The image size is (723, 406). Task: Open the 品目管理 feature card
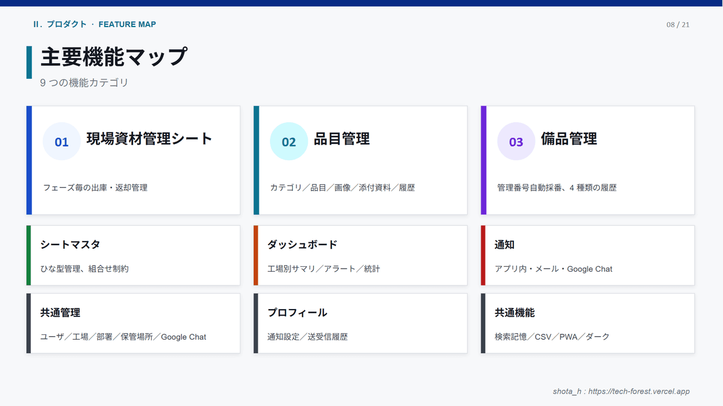coord(360,160)
